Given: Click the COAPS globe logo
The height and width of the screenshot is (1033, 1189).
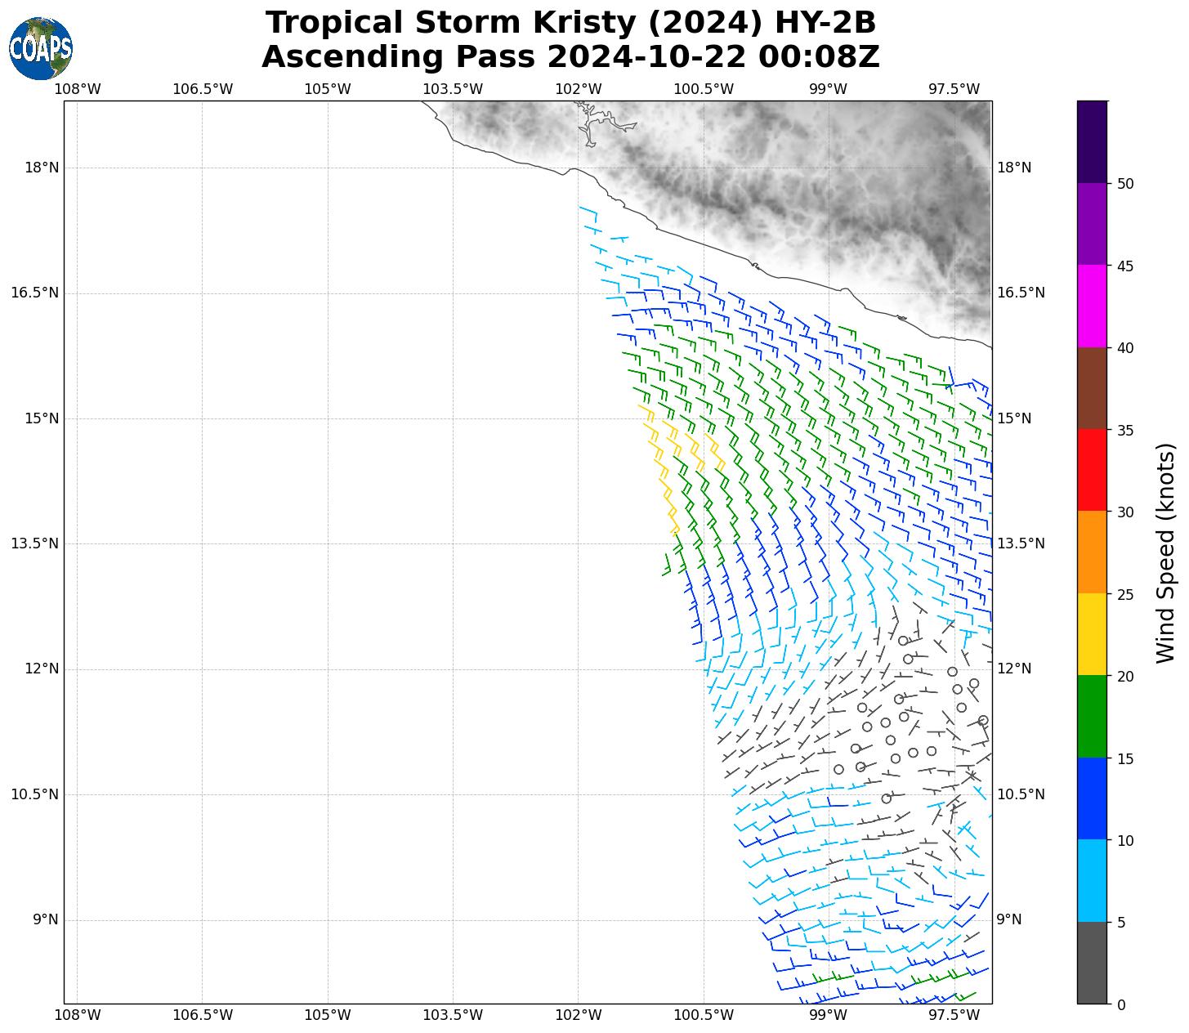Looking at the screenshot, I should point(40,48).
